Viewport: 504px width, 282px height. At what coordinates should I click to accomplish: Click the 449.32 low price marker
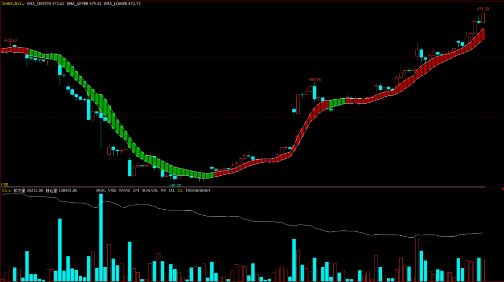175,185
